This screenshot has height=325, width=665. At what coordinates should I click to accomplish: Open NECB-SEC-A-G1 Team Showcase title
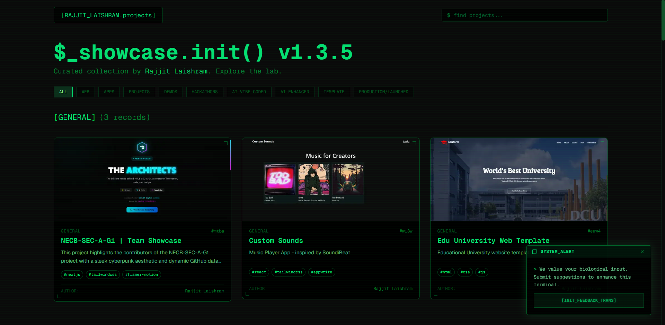(121, 241)
